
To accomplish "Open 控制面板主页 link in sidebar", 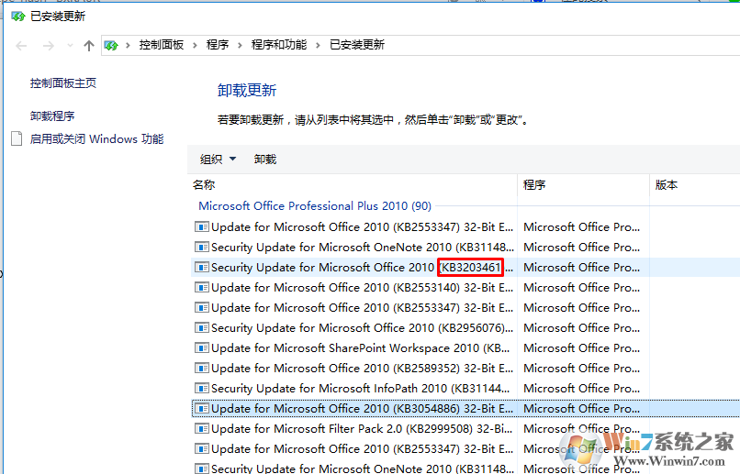I will click(63, 83).
